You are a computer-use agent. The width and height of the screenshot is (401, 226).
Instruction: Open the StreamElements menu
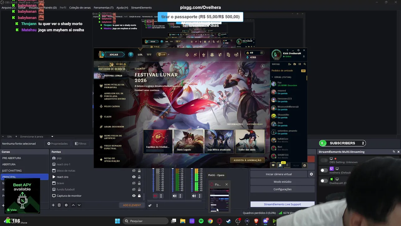(x=141, y=8)
